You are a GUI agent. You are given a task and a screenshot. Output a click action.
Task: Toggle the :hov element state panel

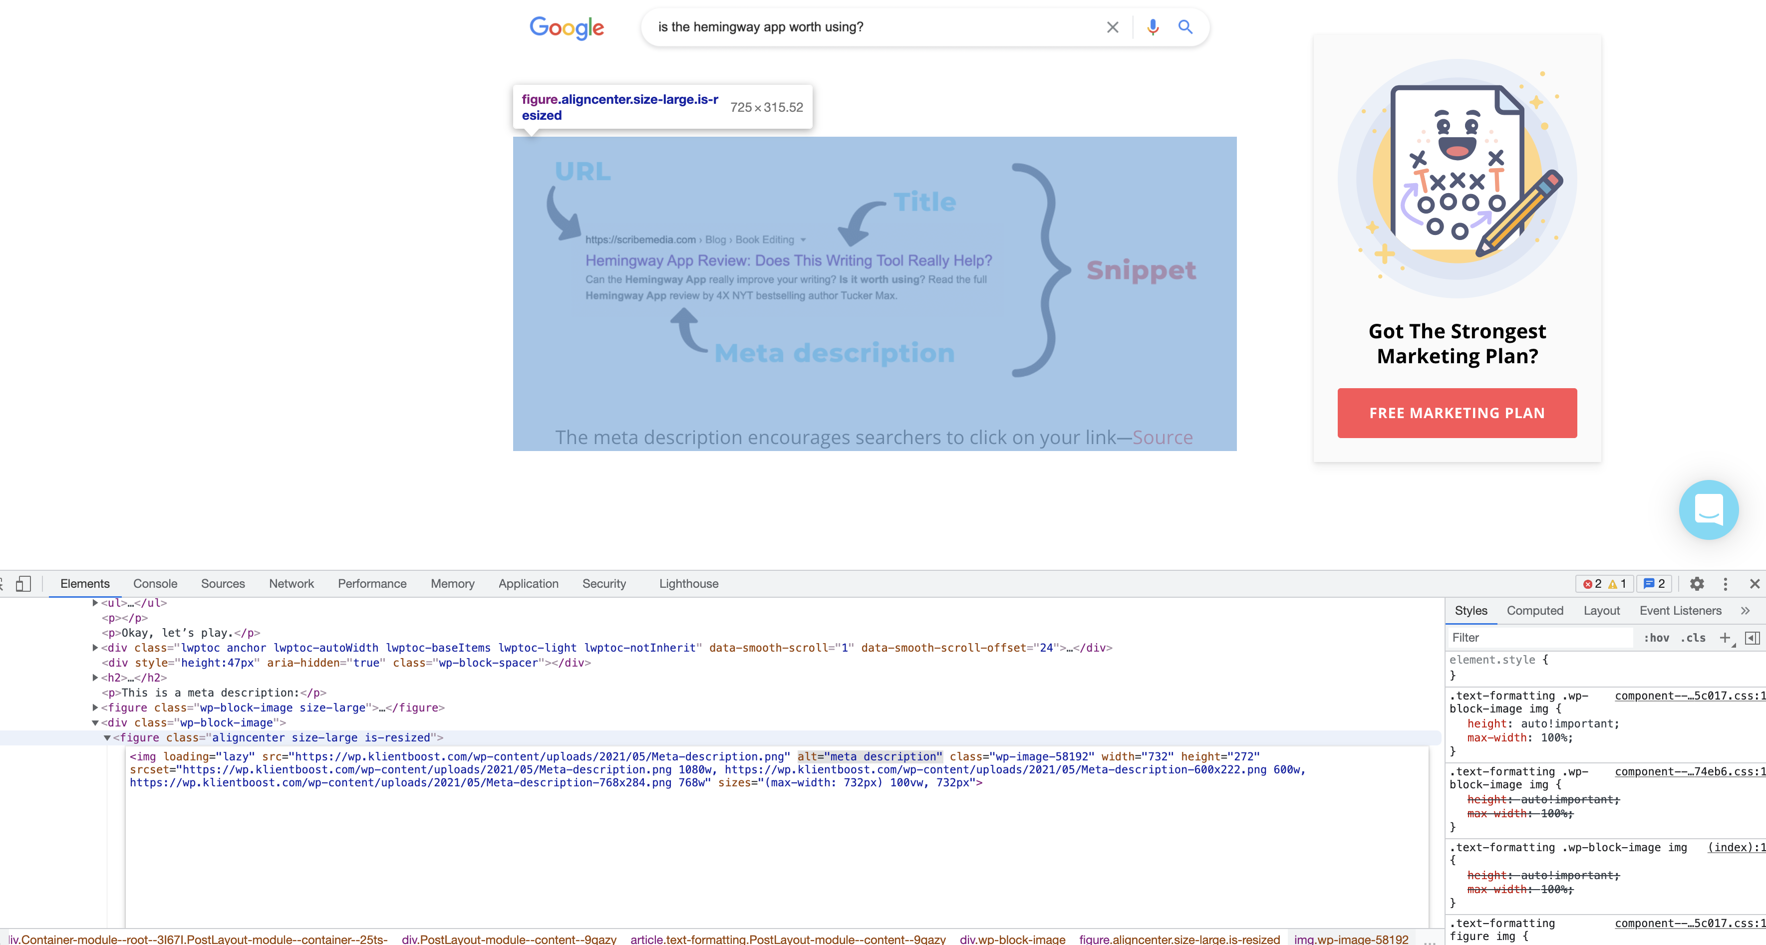(x=1656, y=638)
